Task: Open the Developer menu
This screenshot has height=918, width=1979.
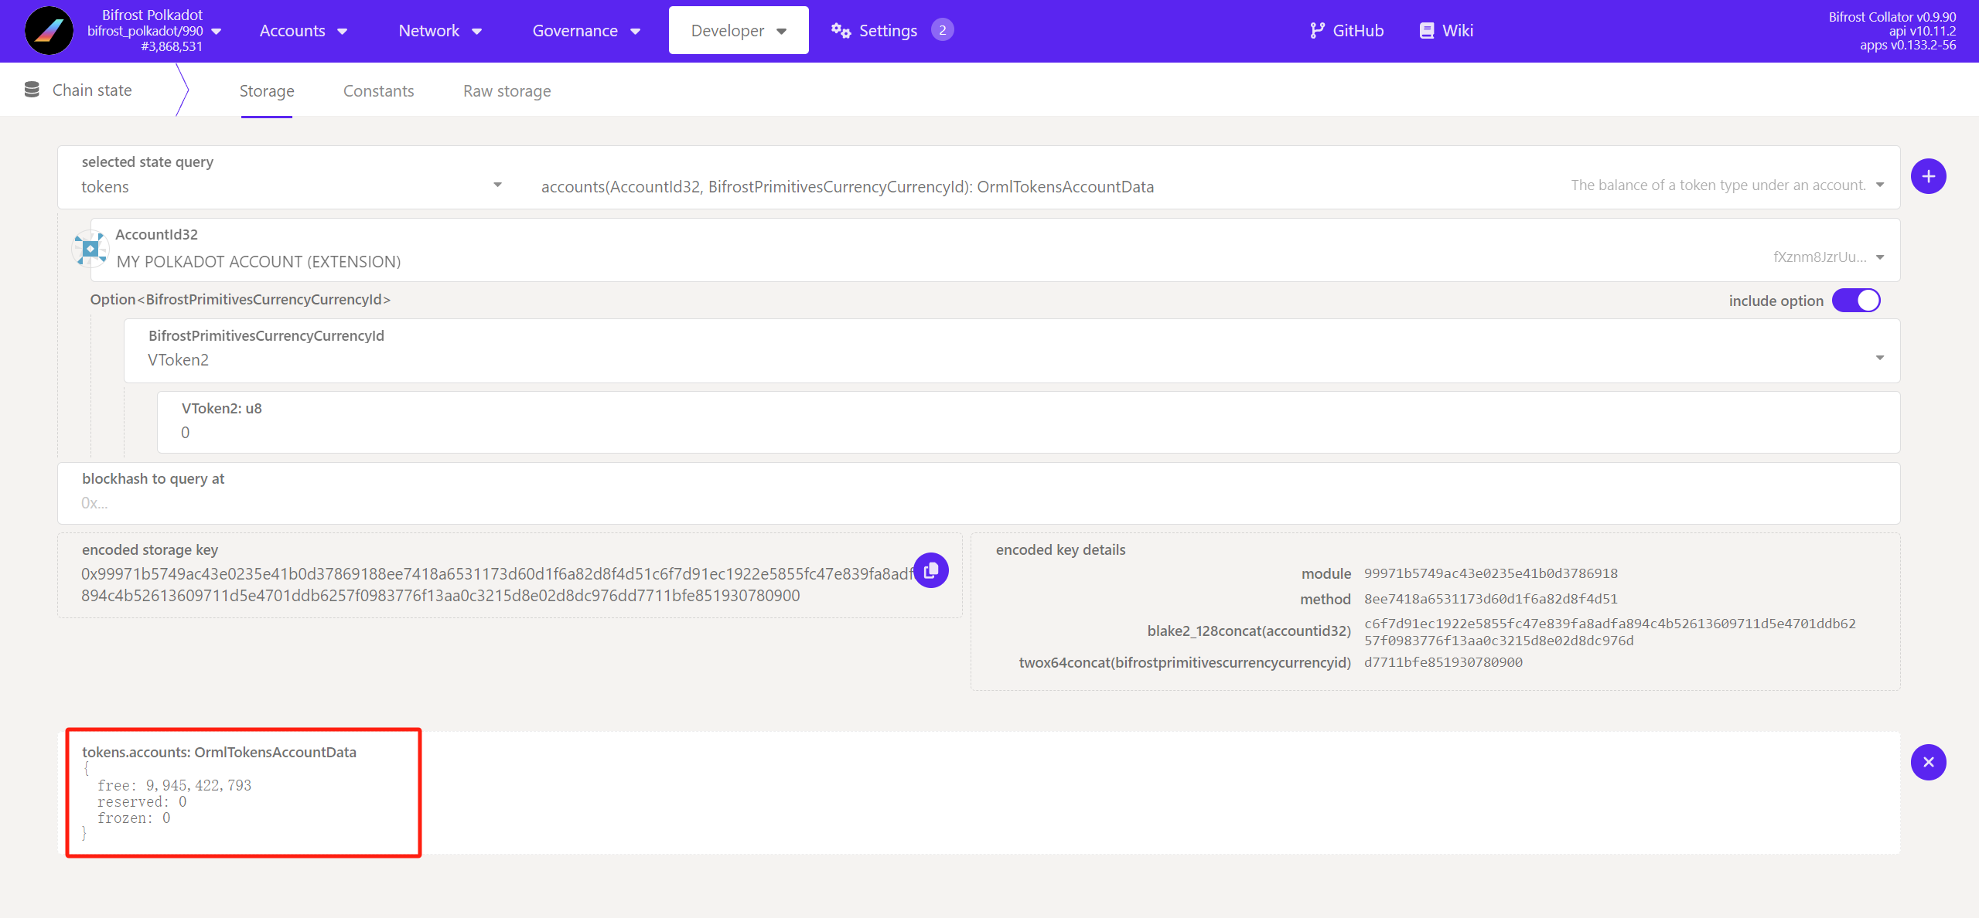Action: point(739,31)
